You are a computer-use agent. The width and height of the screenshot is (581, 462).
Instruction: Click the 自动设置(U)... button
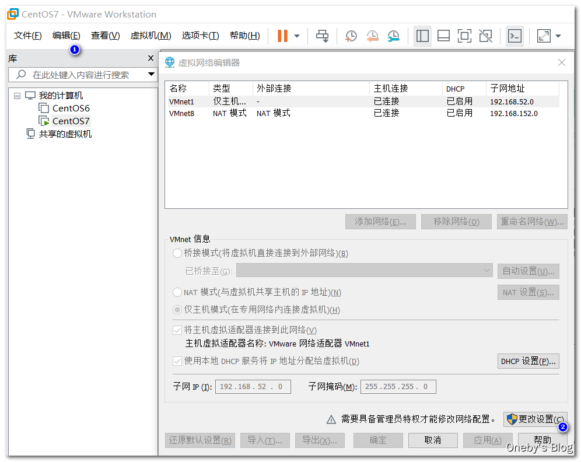528,271
